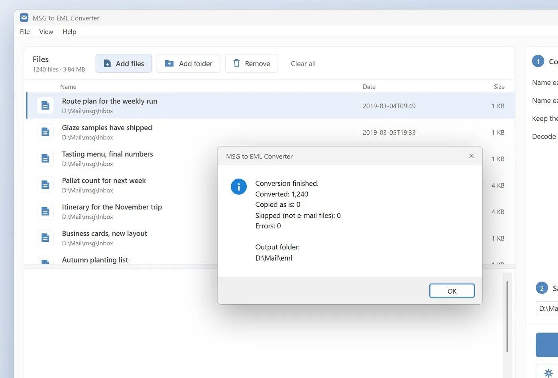This screenshot has height=378, width=558.
Task: Click the file icon for Route plan row
Action: point(45,106)
